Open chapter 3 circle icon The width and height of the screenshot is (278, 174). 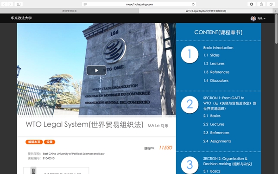[190, 165]
